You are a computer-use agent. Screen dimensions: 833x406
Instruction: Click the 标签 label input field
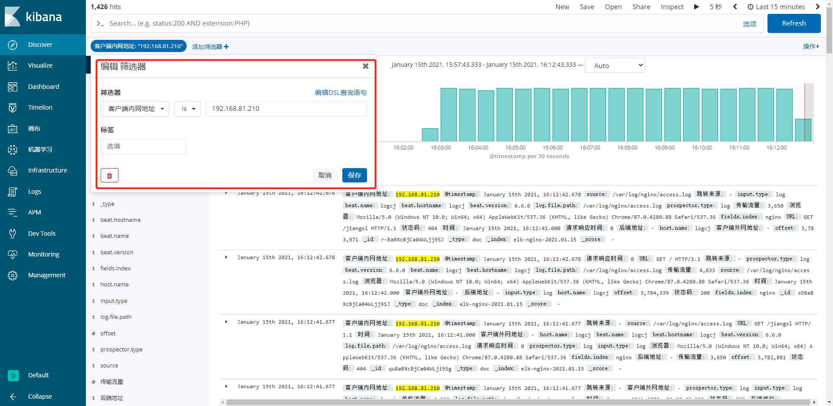pyautogui.click(x=144, y=146)
